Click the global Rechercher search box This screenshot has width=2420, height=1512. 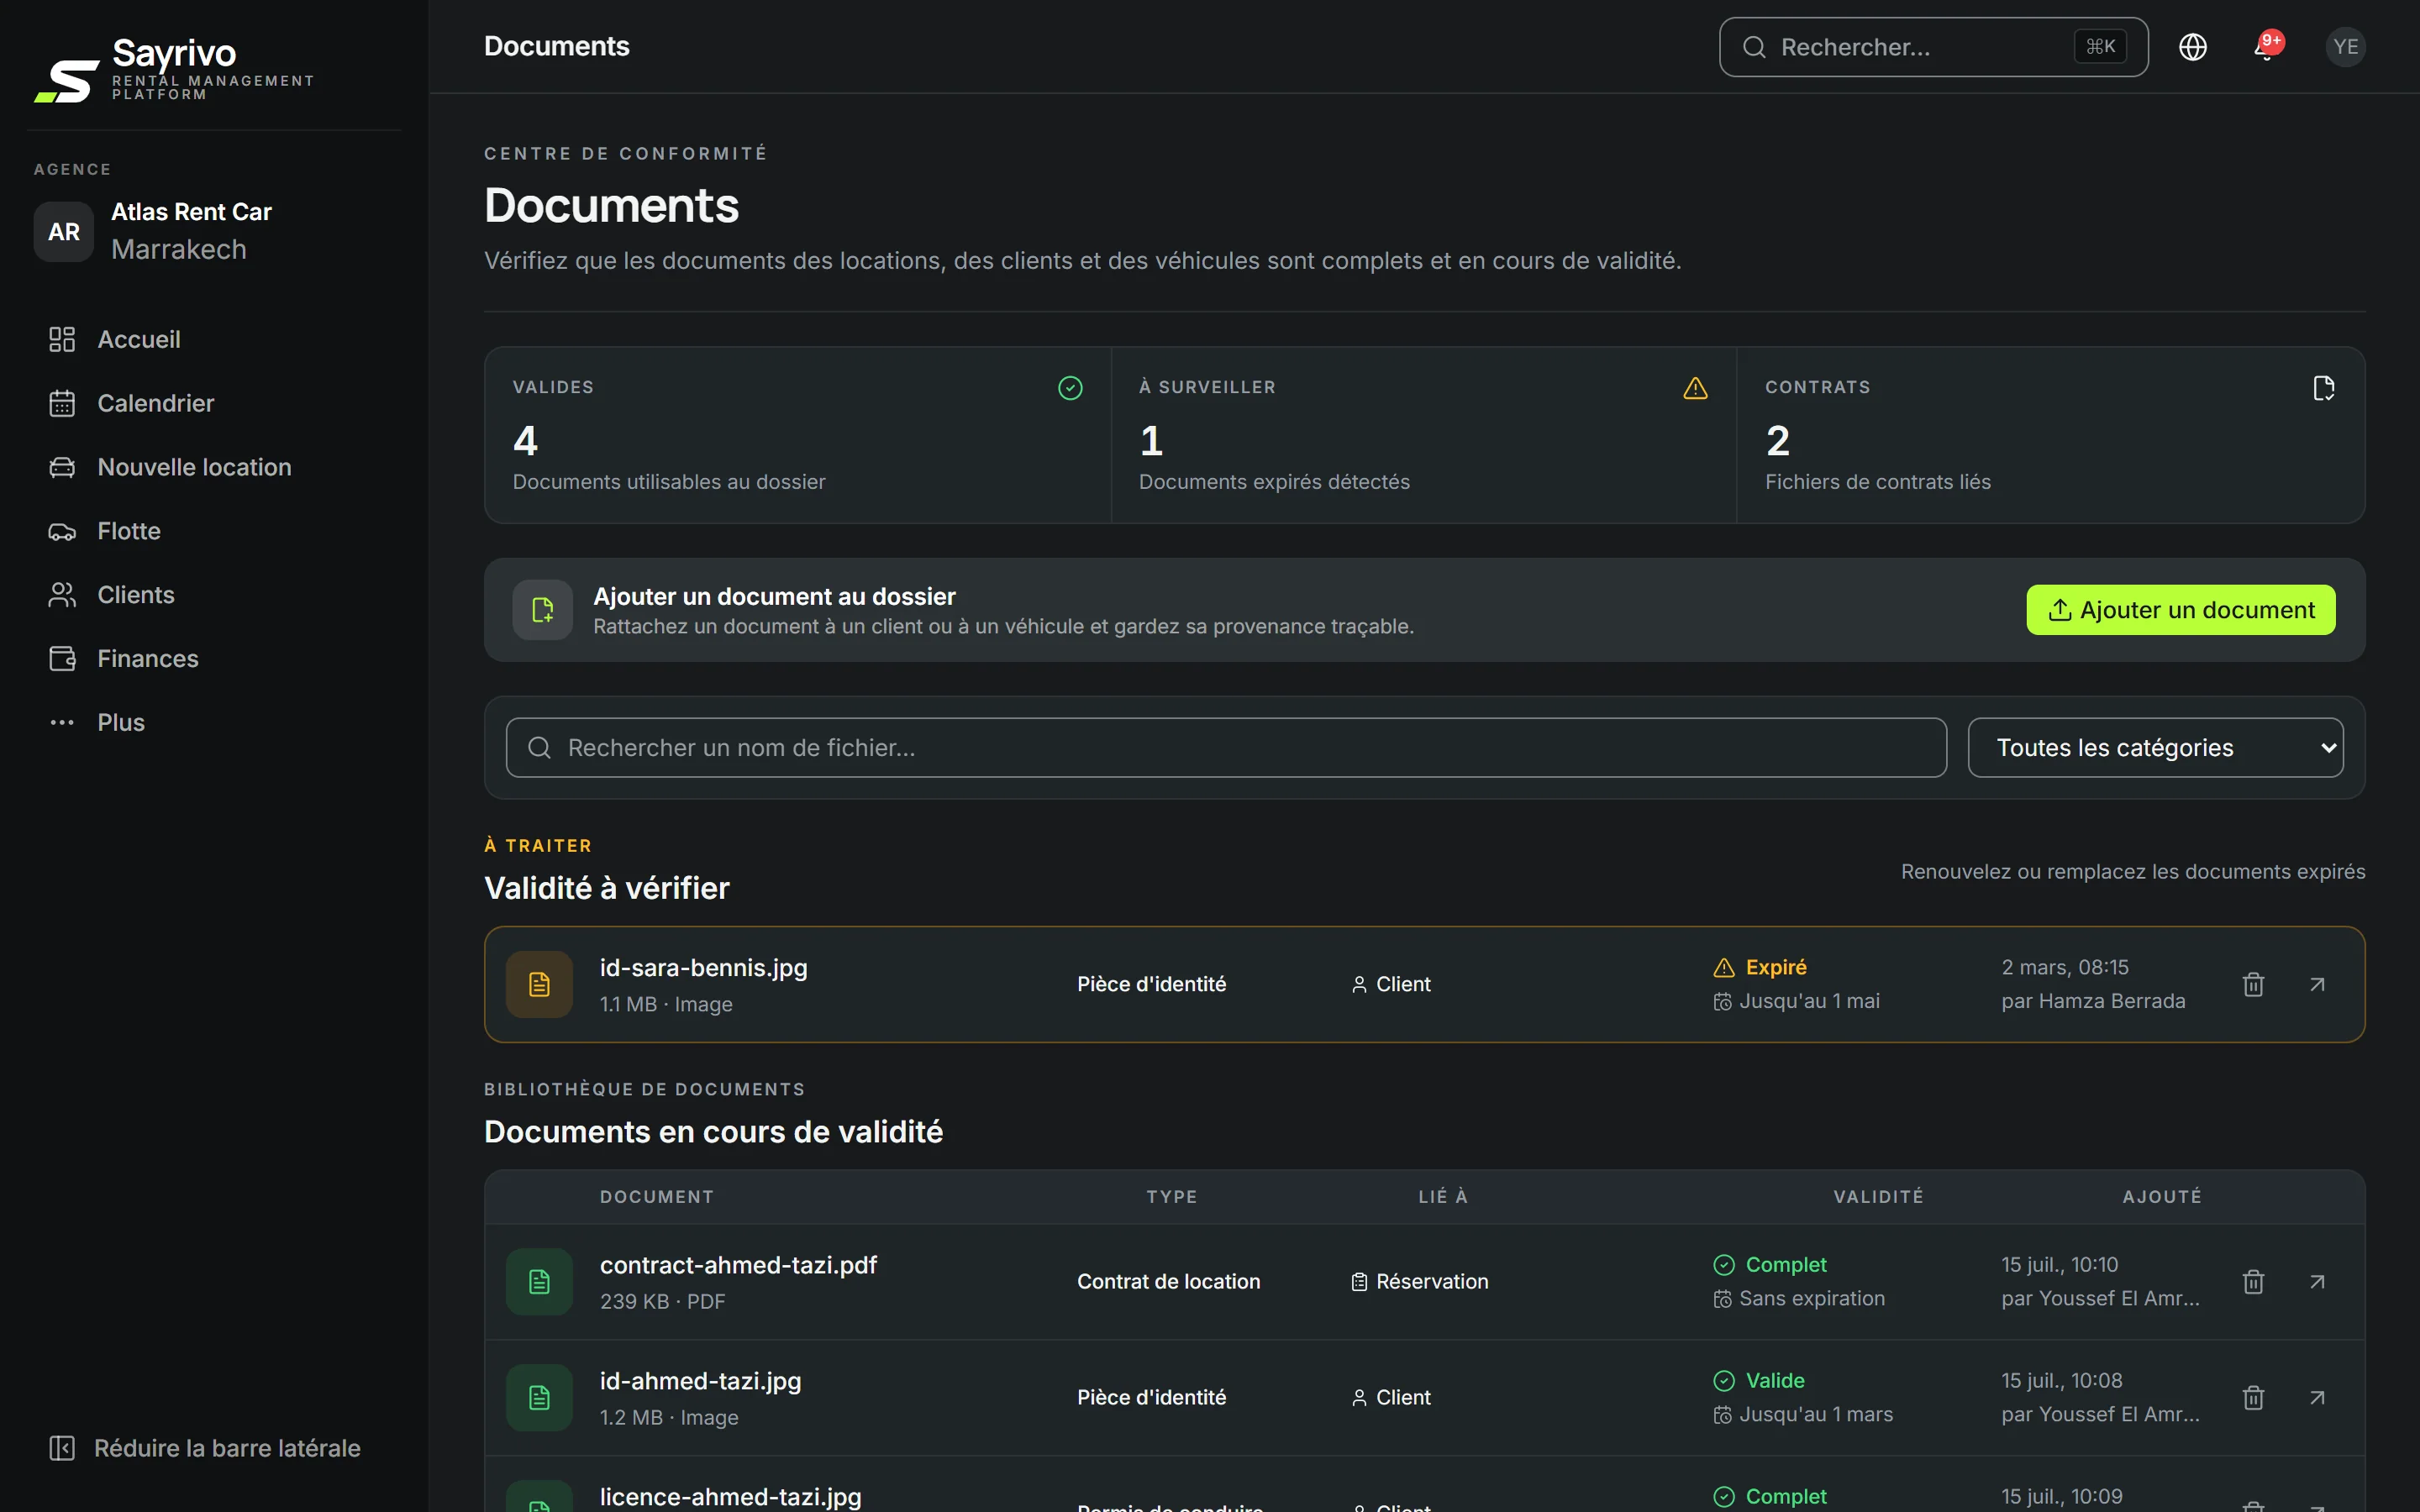pyautogui.click(x=1933, y=47)
